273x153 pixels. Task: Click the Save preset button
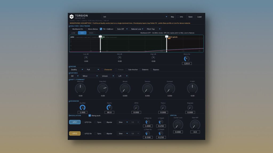pos(190,17)
